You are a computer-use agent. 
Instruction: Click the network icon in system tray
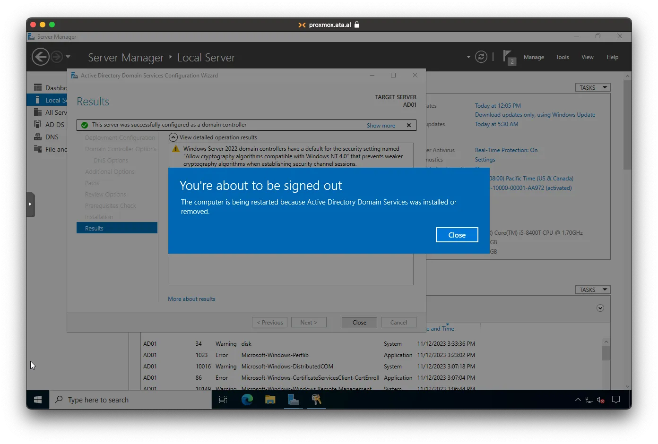(589, 400)
